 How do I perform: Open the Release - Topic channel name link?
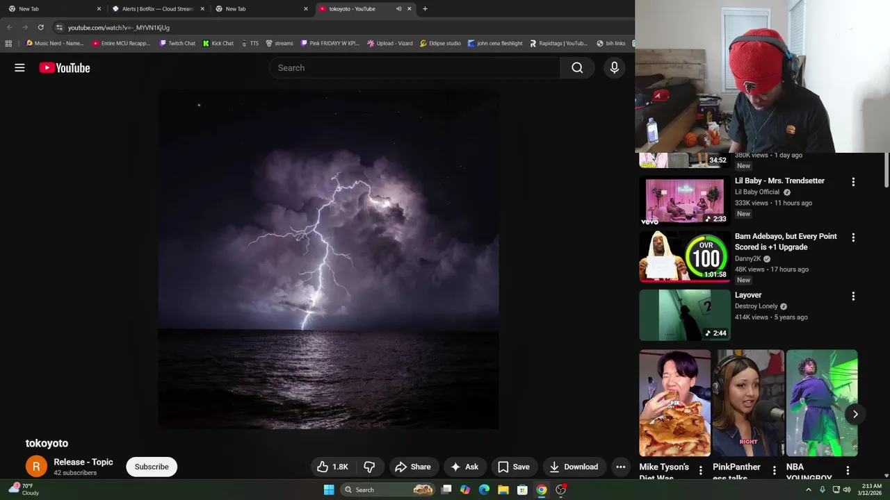pyautogui.click(x=83, y=462)
